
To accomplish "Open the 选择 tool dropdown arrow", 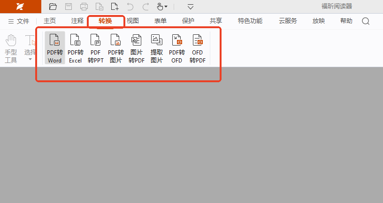I will click(x=31, y=59).
